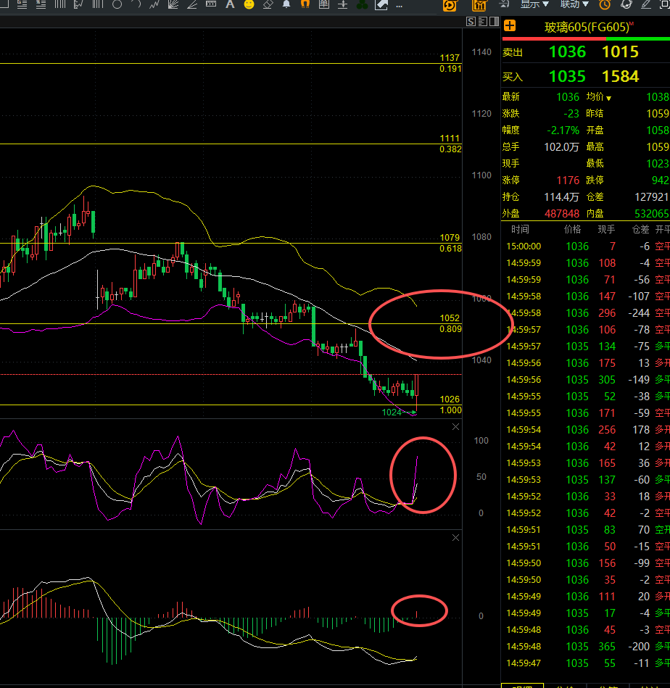Select the circle drawing tool
670x688 pixels.
[117, 5]
